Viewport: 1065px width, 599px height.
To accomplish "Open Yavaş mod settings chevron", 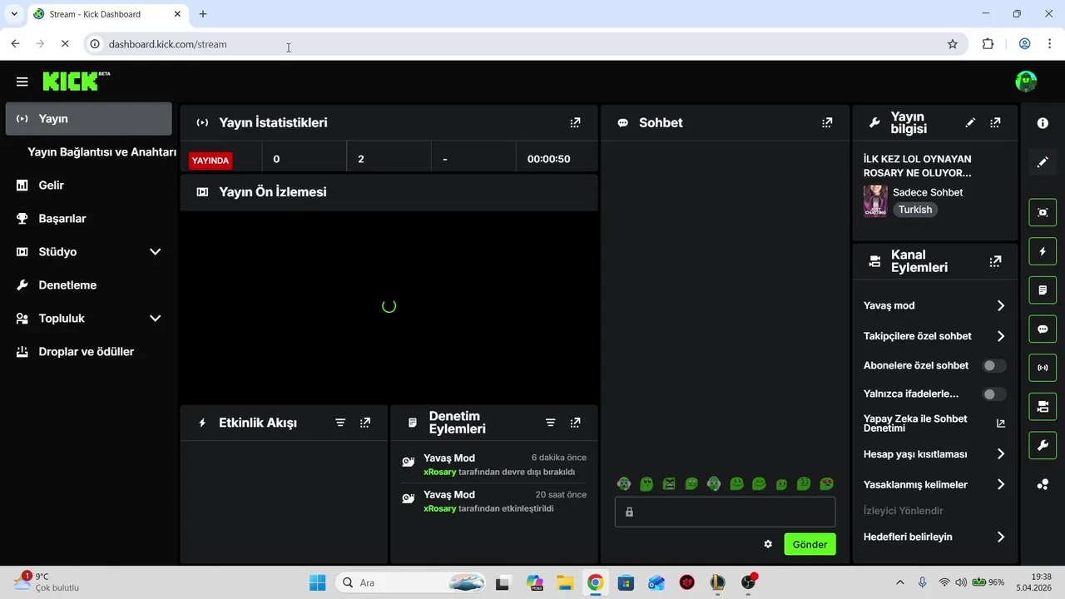I will (x=1001, y=305).
